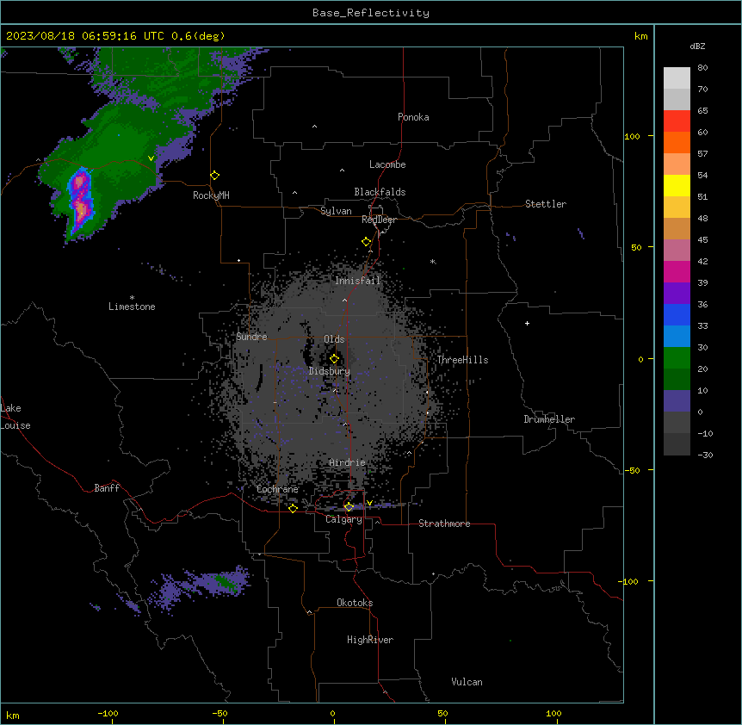Click the Blackfalds town label
Screen dimensions: 742x725
pos(380,192)
